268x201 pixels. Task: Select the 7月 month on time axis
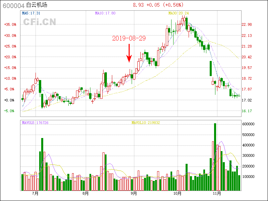[x=36, y=194]
